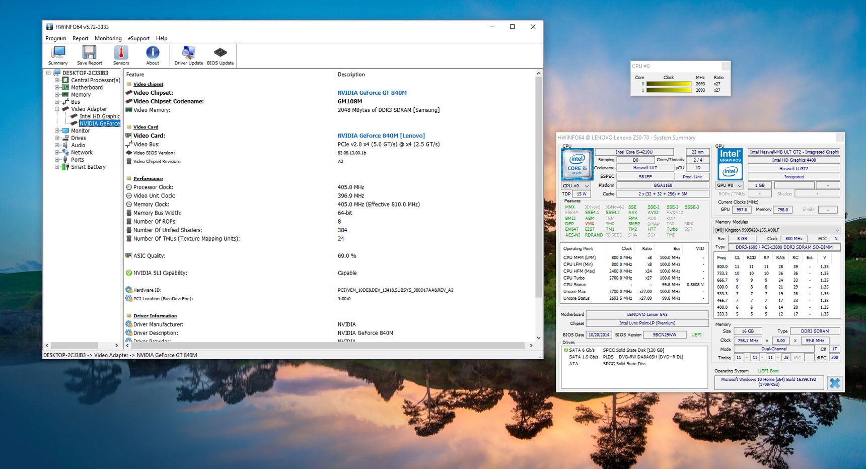The image size is (866, 469).
Task: Click the Motherboard icon in tree
Action: [x=65, y=87]
